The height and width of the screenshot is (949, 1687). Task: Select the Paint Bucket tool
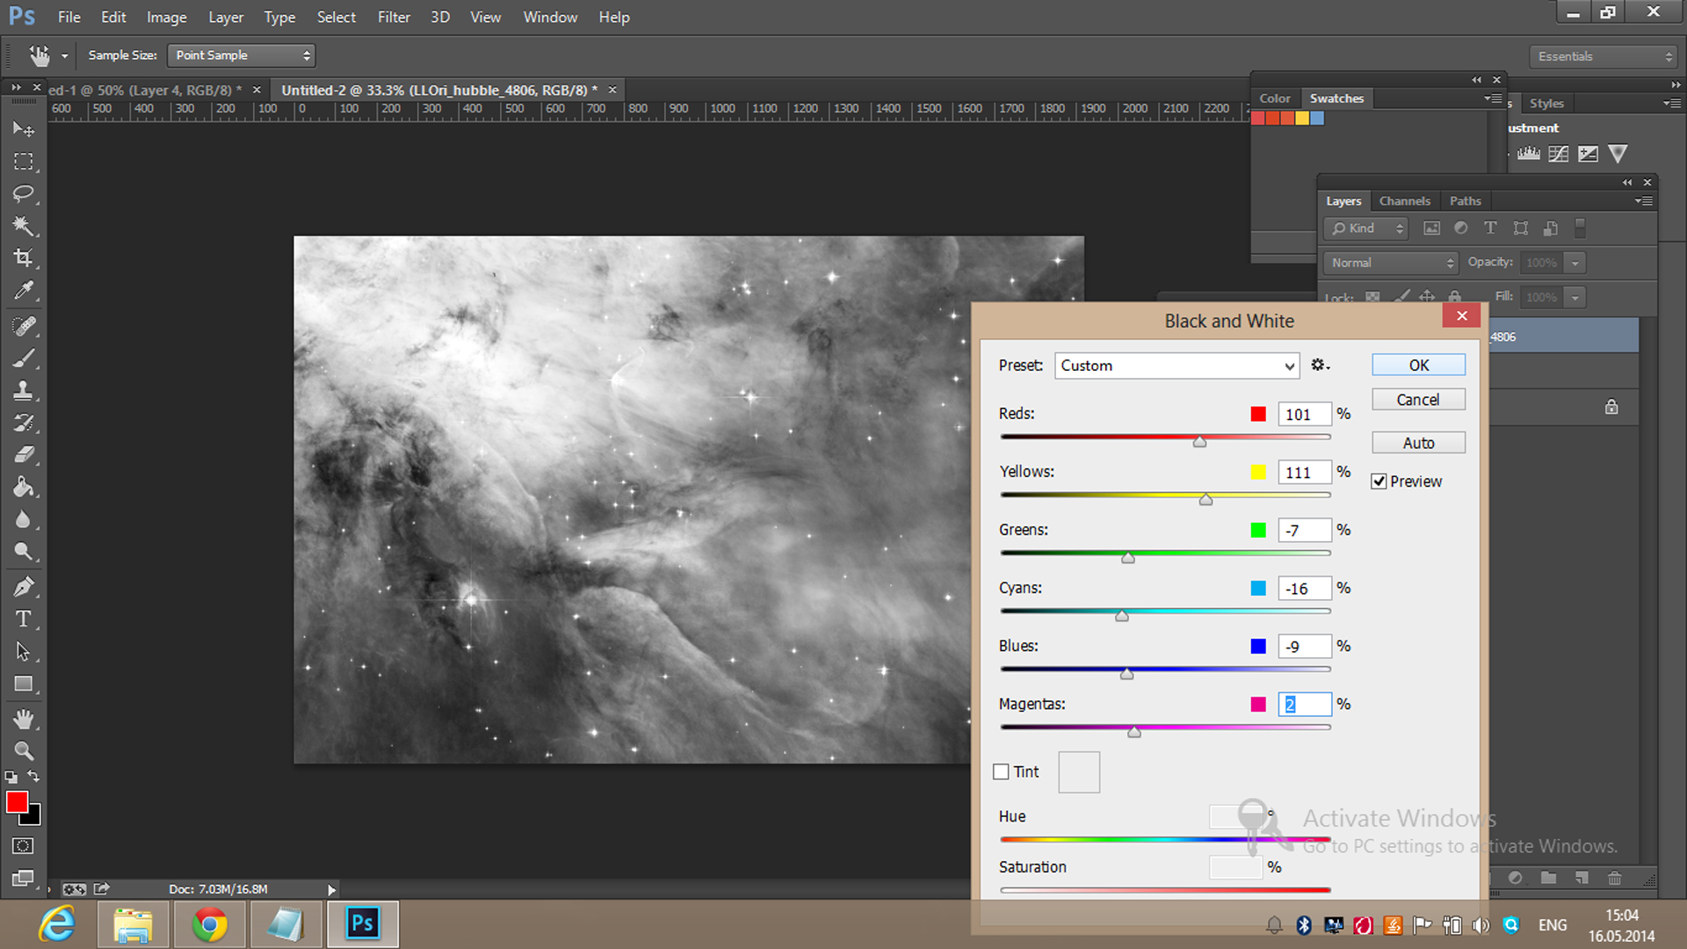click(x=24, y=487)
